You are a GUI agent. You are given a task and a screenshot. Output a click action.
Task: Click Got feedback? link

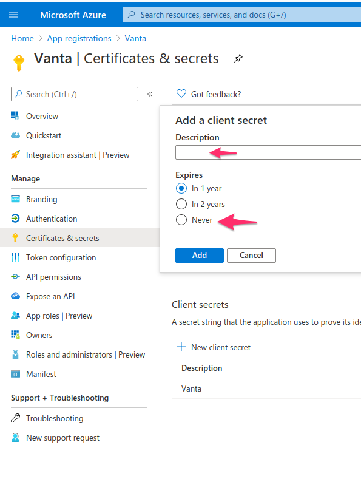coord(216,94)
